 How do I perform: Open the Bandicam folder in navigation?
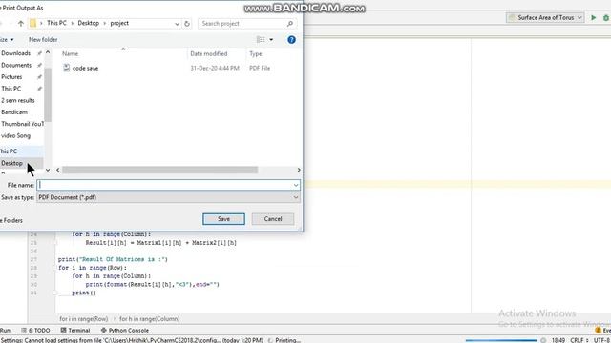[14, 112]
